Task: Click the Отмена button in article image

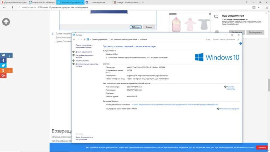Action: coord(148,27)
